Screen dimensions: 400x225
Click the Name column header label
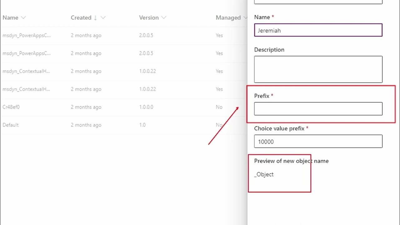10,18
